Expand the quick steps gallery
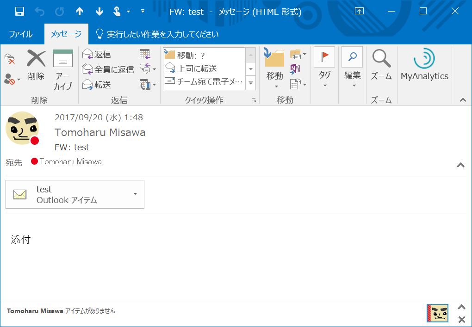 coord(251,82)
